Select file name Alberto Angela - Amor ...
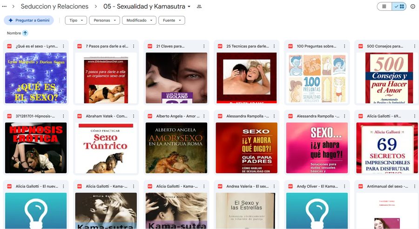419x229 pixels. pos(178,116)
